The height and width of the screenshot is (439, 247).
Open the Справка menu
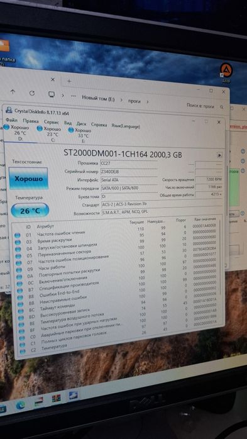coord(99,125)
